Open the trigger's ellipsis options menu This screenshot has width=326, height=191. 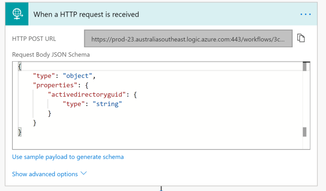click(x=305, y=14)
